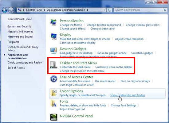Go to Network and Internet
The image size is (169, 123).
[x=20, y=32]
